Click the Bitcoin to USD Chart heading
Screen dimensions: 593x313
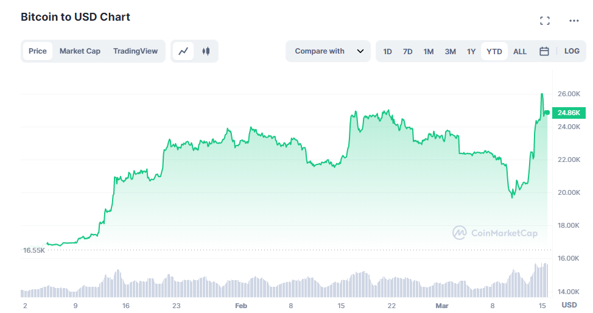(x=75, y=17)
